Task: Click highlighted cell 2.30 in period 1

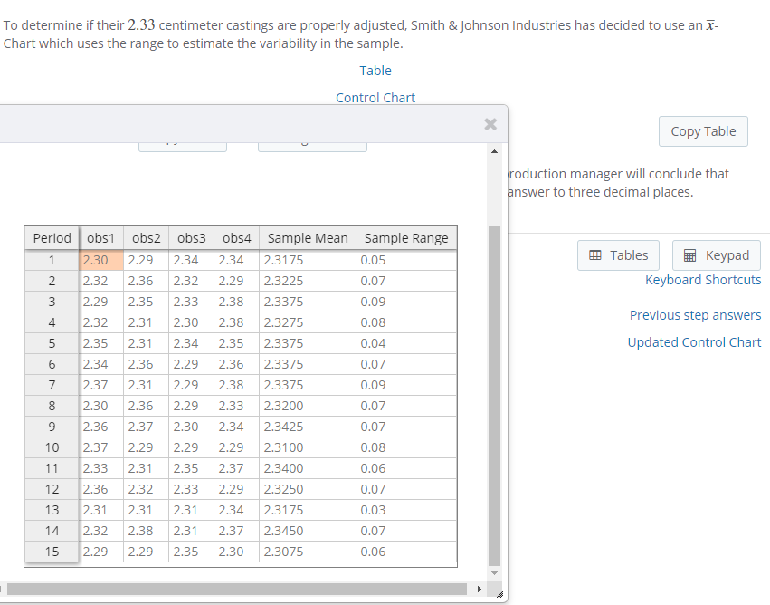Action: tap(100, 260)
